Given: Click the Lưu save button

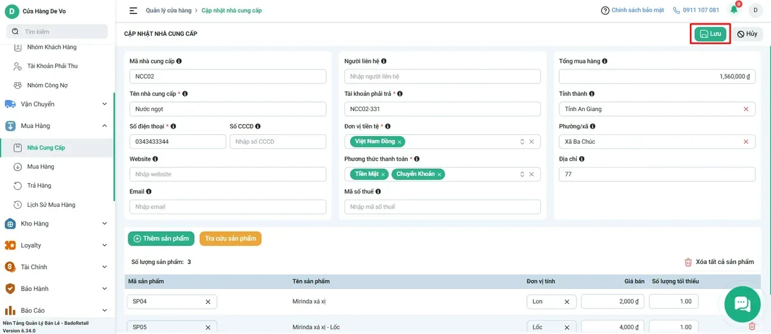Looking at the screenshot, I should (710, 34).
